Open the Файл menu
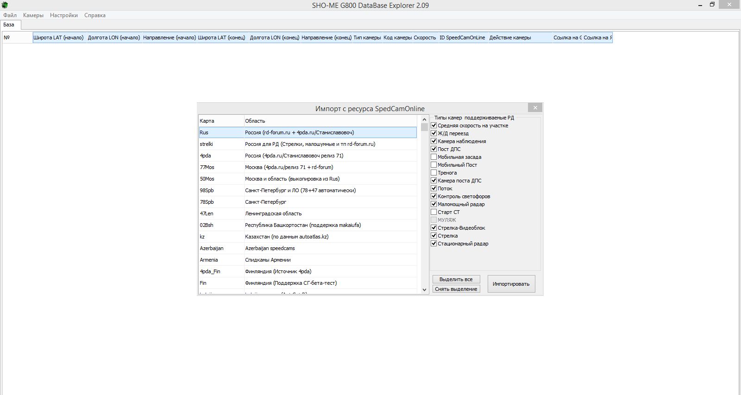The height and width of the screenshot is (395, 741). (x=10, y=15)
